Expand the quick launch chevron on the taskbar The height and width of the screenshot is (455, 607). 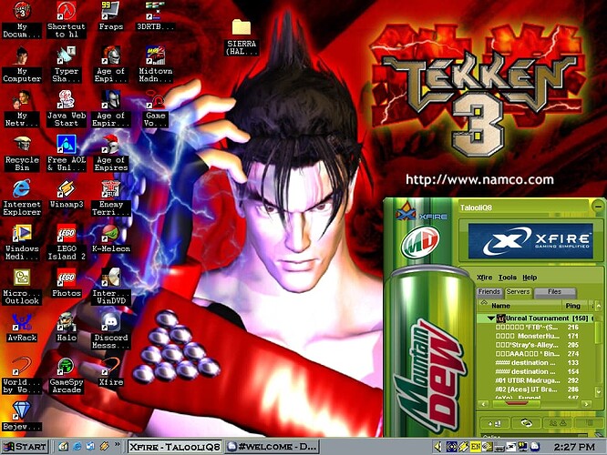[117, 445]
